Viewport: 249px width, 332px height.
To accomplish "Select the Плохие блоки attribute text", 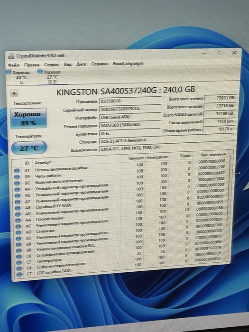I will [49, 219].
